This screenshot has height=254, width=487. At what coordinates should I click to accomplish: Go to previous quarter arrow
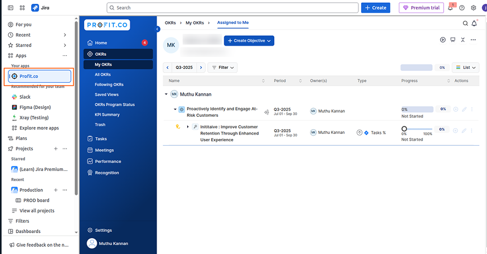167,67
